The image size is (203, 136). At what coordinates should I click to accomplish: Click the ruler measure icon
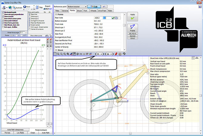coord(81,54)
